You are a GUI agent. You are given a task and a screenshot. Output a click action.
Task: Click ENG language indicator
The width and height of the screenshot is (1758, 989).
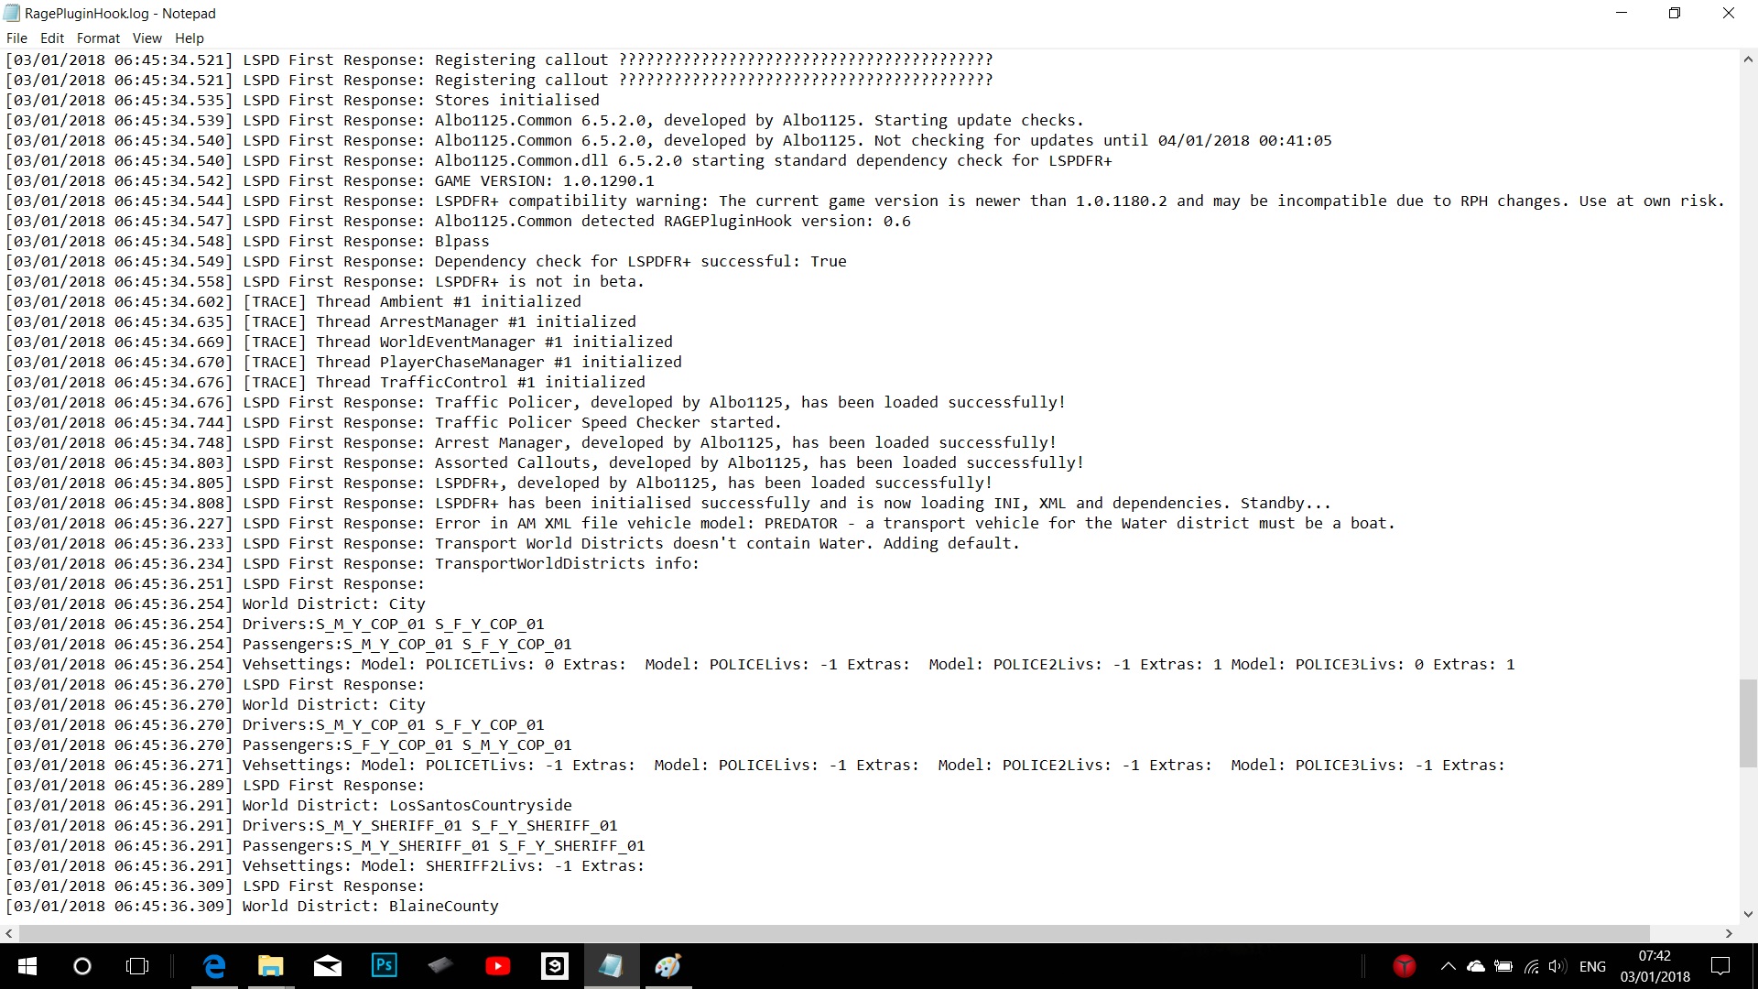pos(1592,966)
